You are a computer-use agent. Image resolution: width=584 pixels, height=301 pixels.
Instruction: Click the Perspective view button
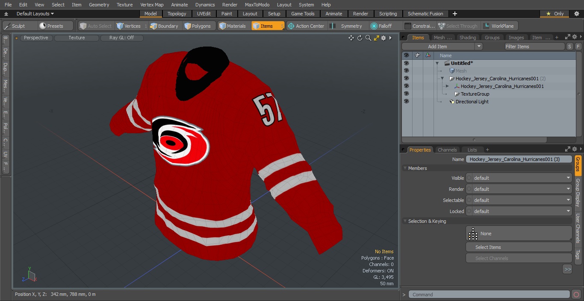pyautogui.click(x=36, y=38)
